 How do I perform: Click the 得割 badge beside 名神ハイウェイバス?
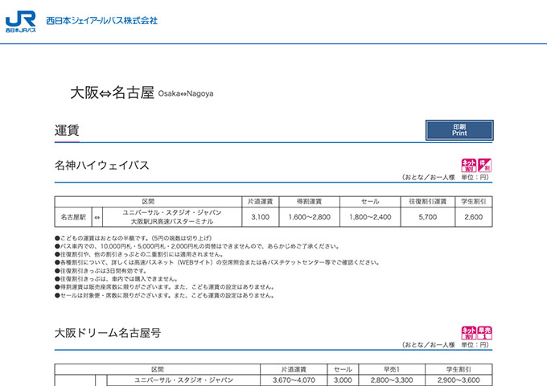coord(484,166)
